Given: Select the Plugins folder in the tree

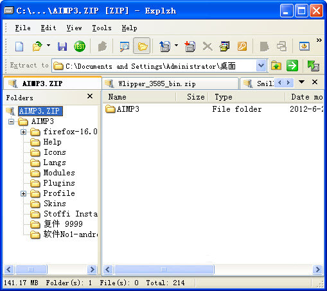Looking at the screenshot, I should click(59, 183).
